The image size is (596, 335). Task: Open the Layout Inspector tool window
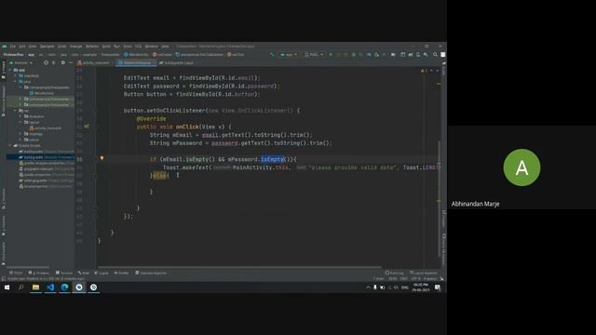(x=424, y=273)
